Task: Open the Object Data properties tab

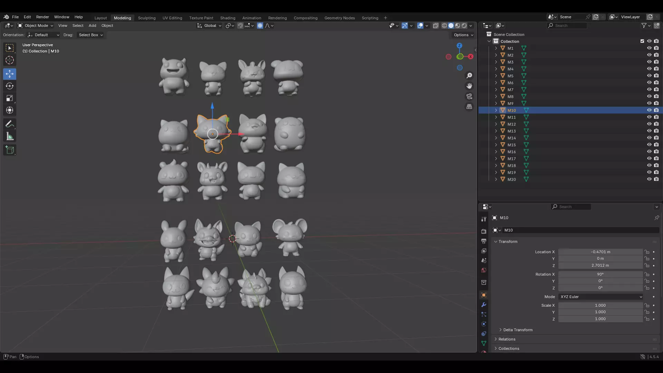Action: pos(484,343)
